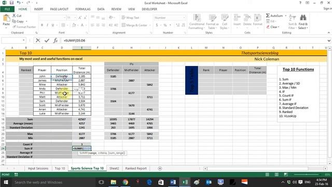The height and width of the screenshot is (187, 332).
Task: Open the Ranked Report sheet tab
Action: (136, 168)
